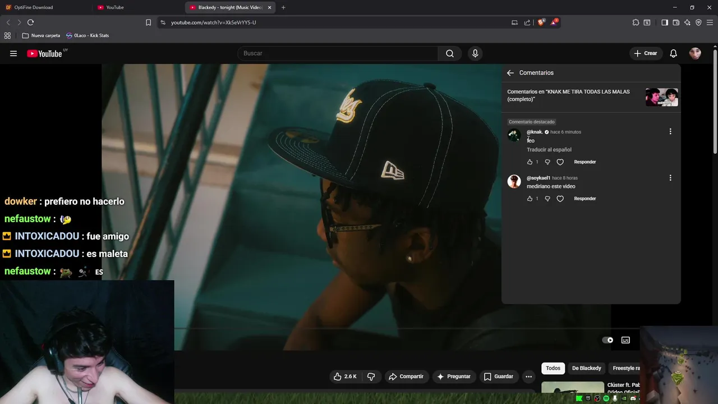This screenshot has width=718, height=404.
Task: Dislike the Blackedy video
Action: point(371,377)
